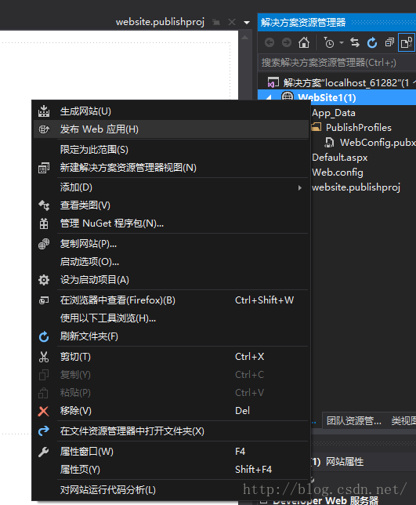Toggle the Show All Files button
The width and height of the screenshot is (416, 505).
tap(406, 42)
